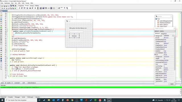182x102 pixels.
Task: Click the HorizontalAlignment value CENTER
Action: (169, 60)
